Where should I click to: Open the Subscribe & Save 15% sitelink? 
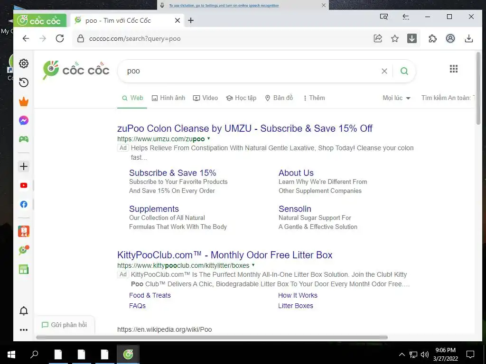[173, 173]
